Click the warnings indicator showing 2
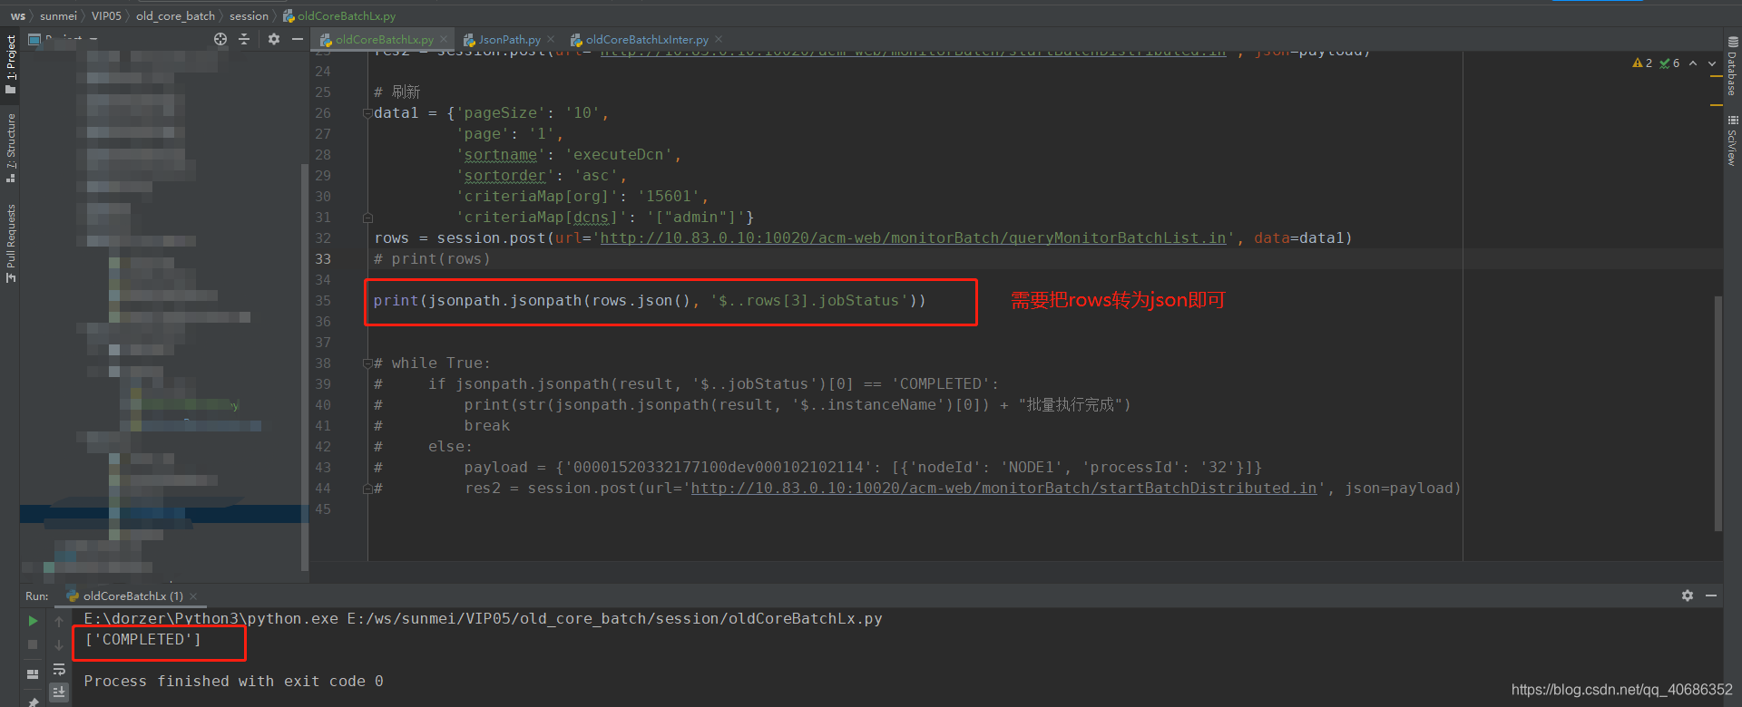 click(1642, 63)
